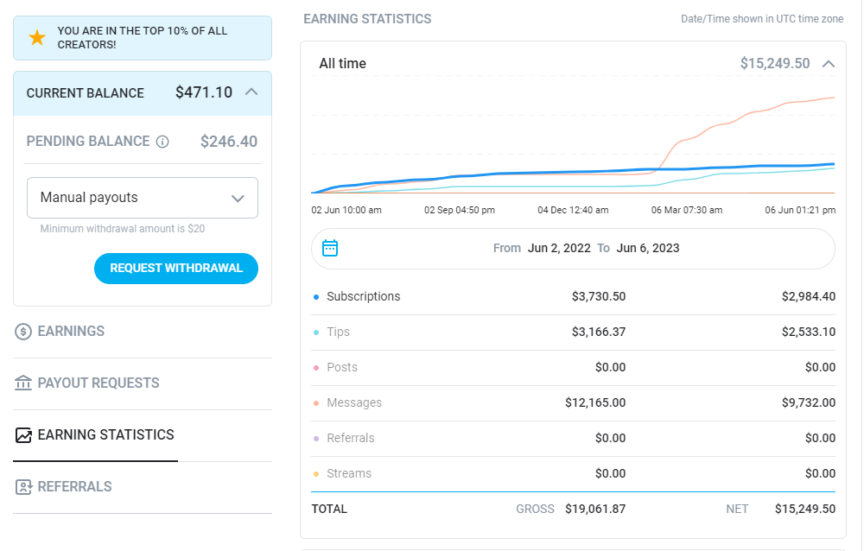Collapse the All time statistics chevron
This screenshot has height=551, width=864.
click(x=829, y=64)
